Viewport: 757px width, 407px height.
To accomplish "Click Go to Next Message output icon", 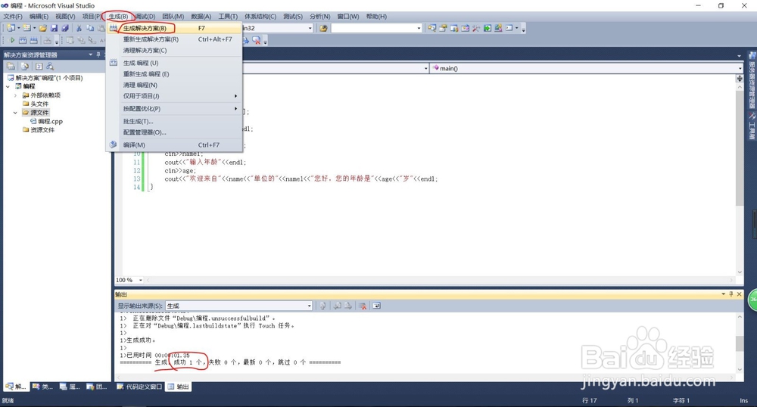I will 348,306.
